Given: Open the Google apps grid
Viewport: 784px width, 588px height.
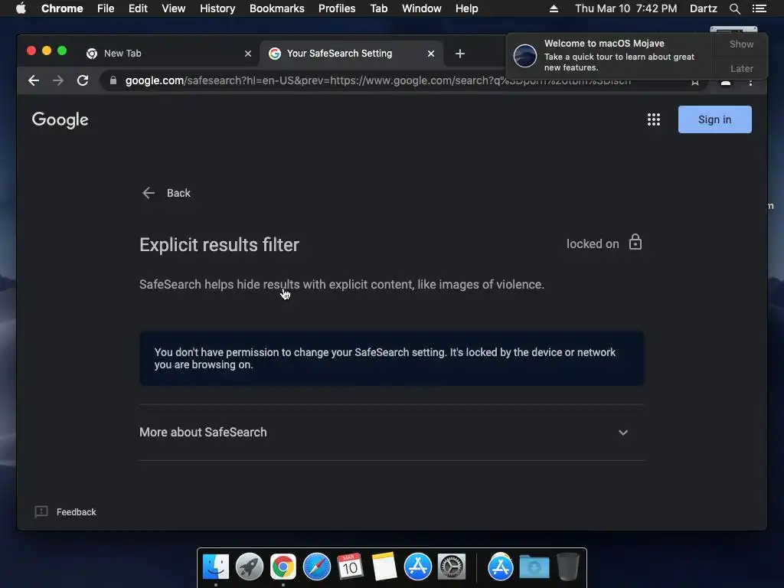Looking at the screenshot, I should [x=654, y=119].
